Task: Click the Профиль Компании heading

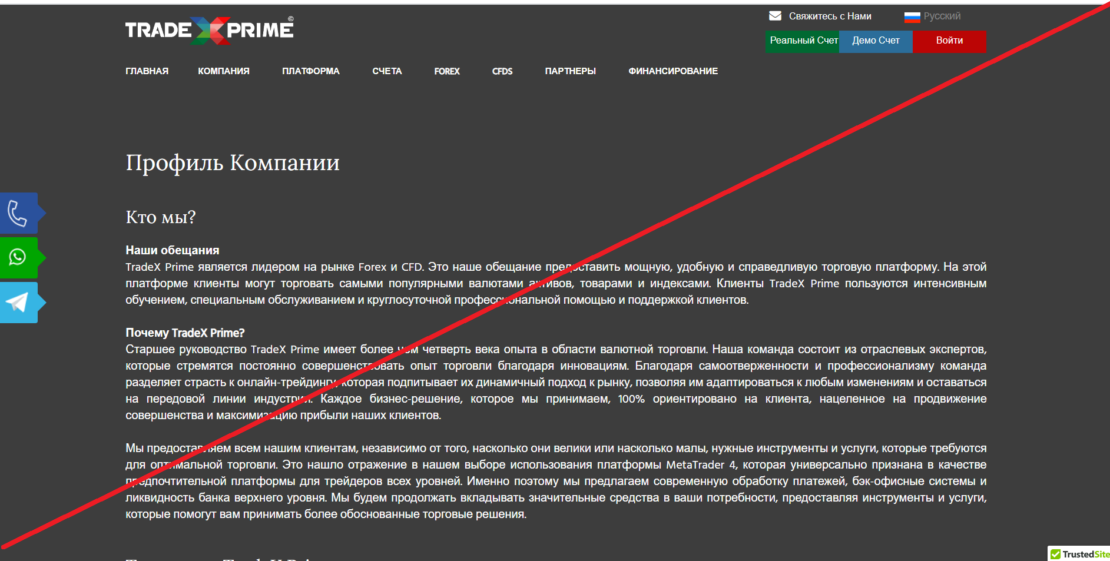Action: tap(233, 162)
